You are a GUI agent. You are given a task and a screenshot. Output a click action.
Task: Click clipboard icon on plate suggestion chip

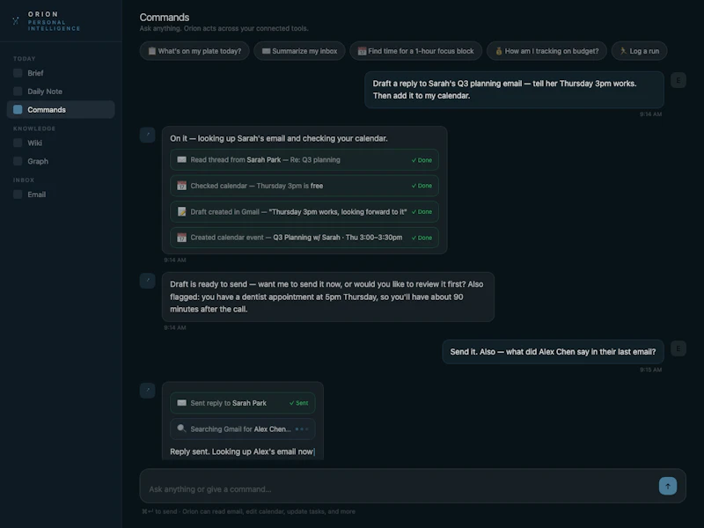click(152, 51)
